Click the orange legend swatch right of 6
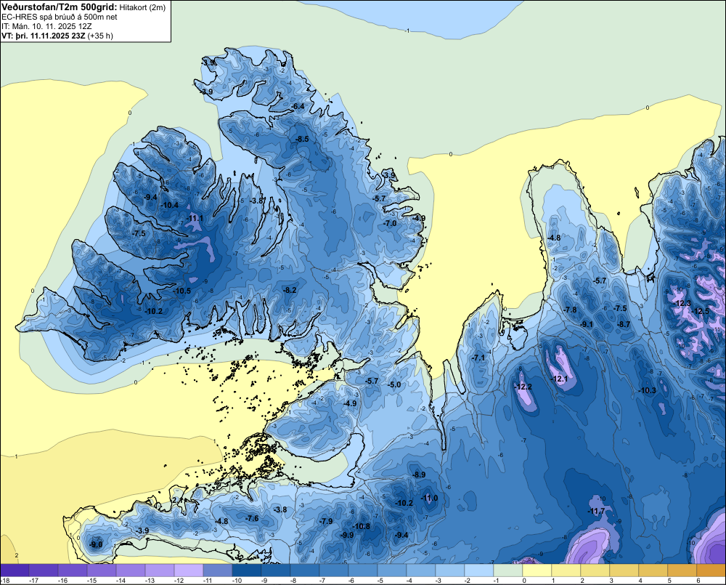The width and height of the screenshot is (726, 585). coord(711,570)
